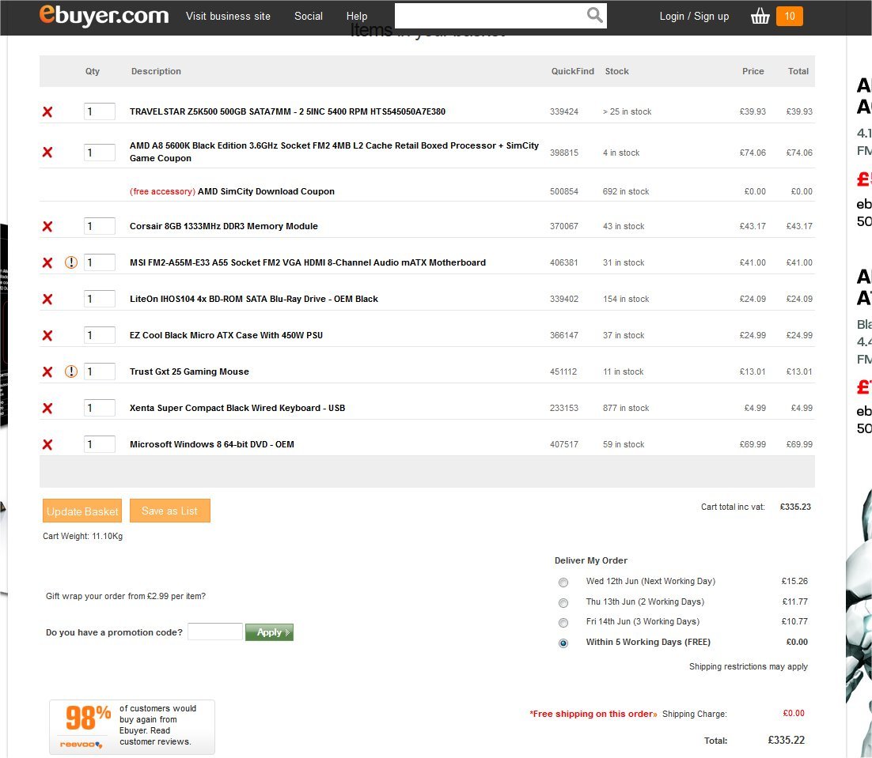872x758 pixels.
Task: Click the search magnifier icon
Action: pos(594,16)
